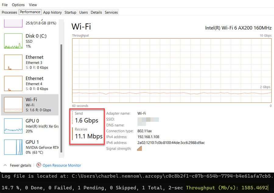The image size is (274, 193).
Task: Select the Disk 0 (C:) graph thumbnail
Action: pos(13,41)
